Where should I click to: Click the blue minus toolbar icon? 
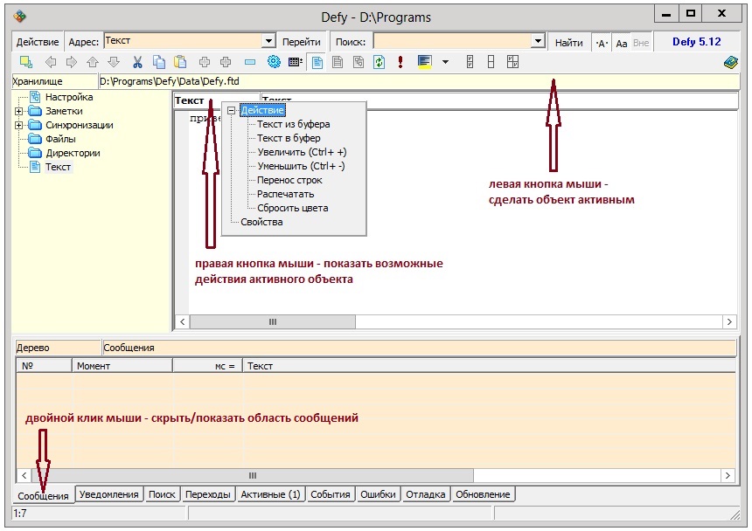tap(250, 62)
